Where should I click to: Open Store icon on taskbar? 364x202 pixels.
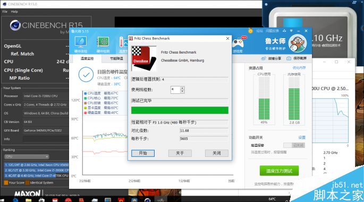41,200
